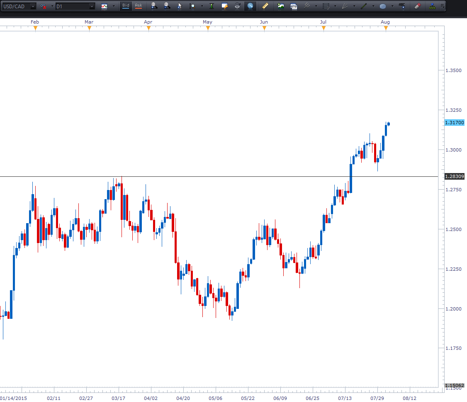Click the zoom in magnifier icon
The image size is (467, 402).
[154, 6]
